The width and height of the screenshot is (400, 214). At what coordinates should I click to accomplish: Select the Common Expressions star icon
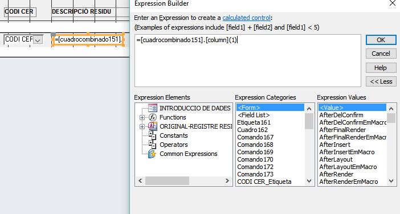[x=152, y=154]
